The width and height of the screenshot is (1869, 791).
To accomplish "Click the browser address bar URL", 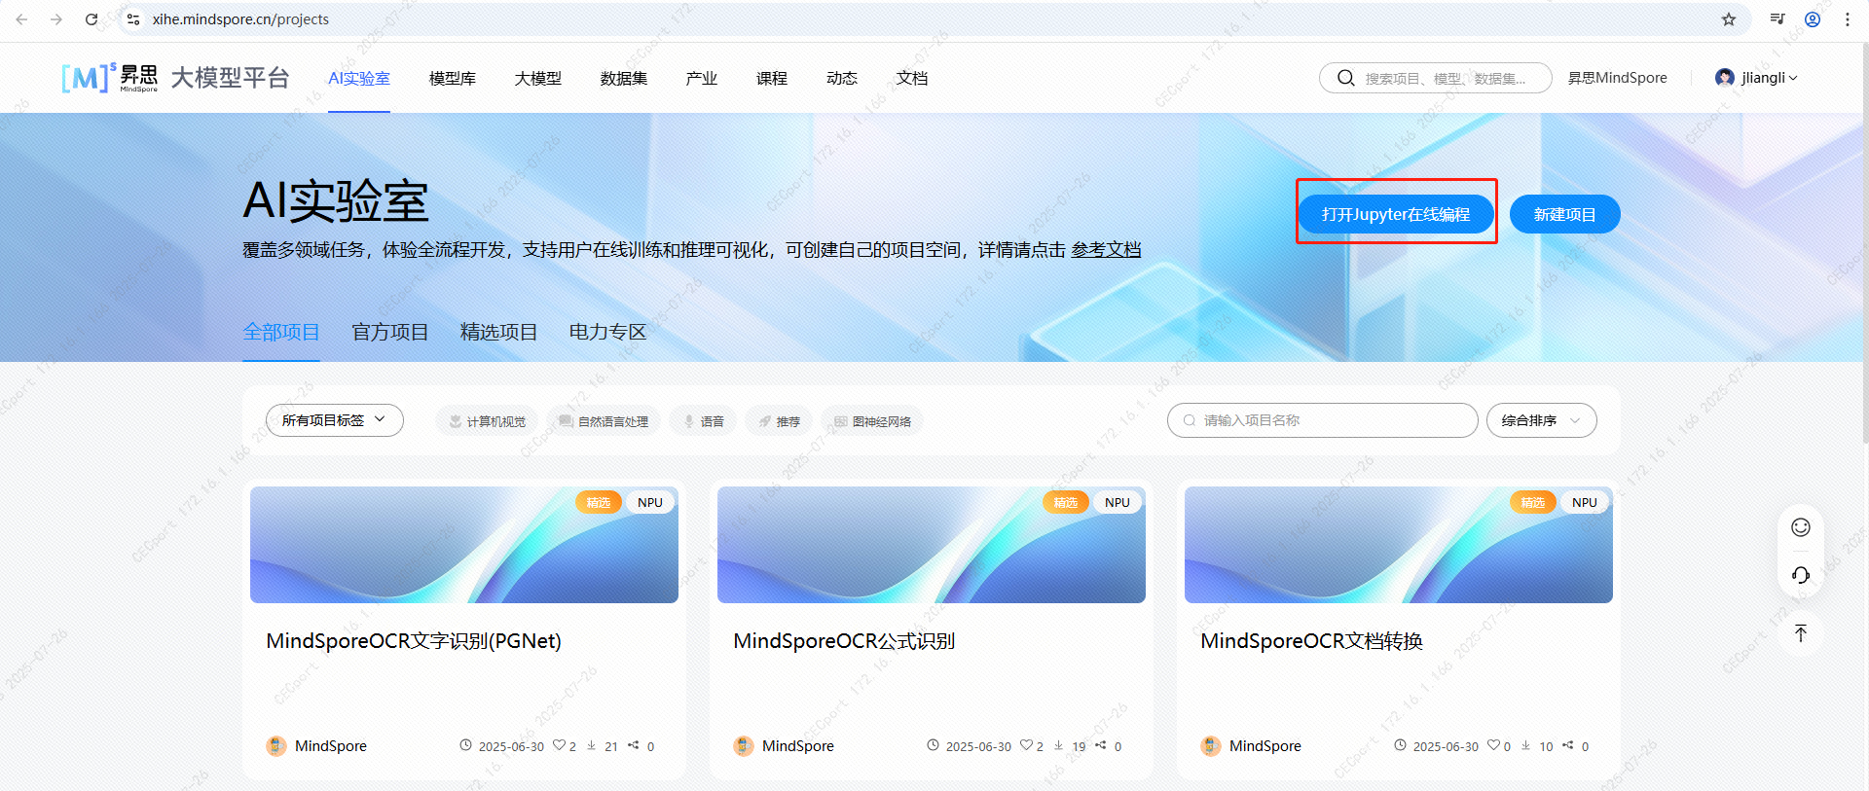I will 240,19.
